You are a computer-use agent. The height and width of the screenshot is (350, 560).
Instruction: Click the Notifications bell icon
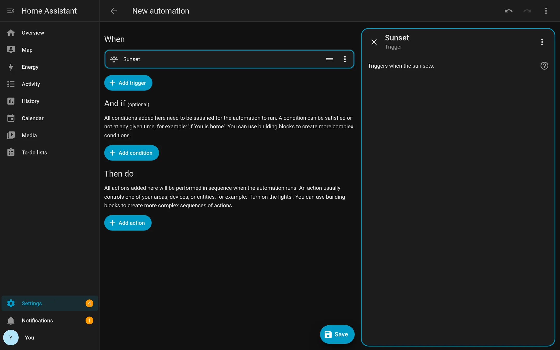point(11,320)
